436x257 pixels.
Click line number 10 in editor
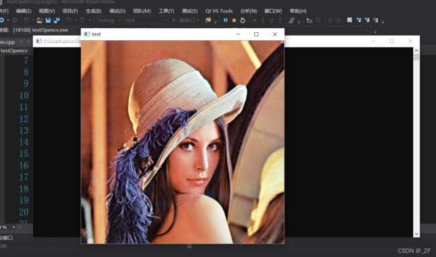(x=23, y=95)
